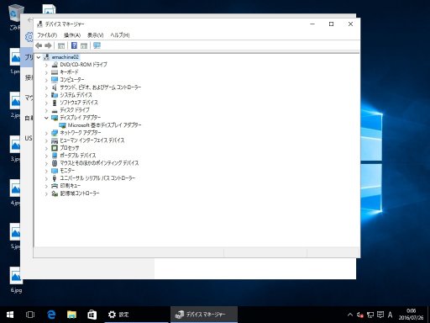Open the 表示(V) menu

point(96,35)
